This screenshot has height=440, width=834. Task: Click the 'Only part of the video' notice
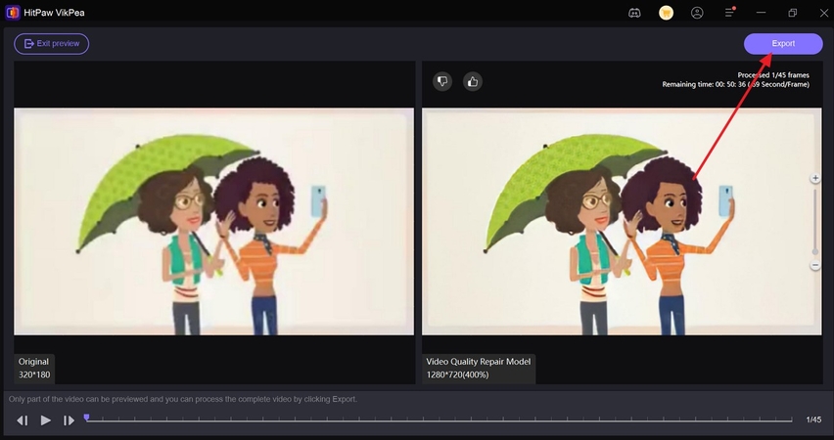click(x=183, y=399)
